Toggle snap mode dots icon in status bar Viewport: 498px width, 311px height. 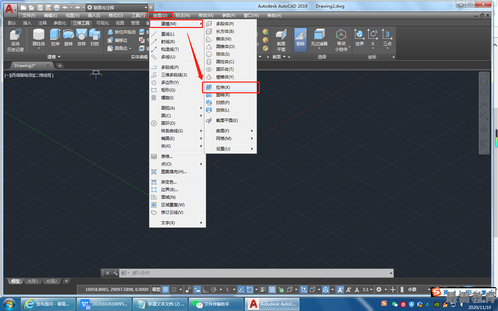click(174, 290)
